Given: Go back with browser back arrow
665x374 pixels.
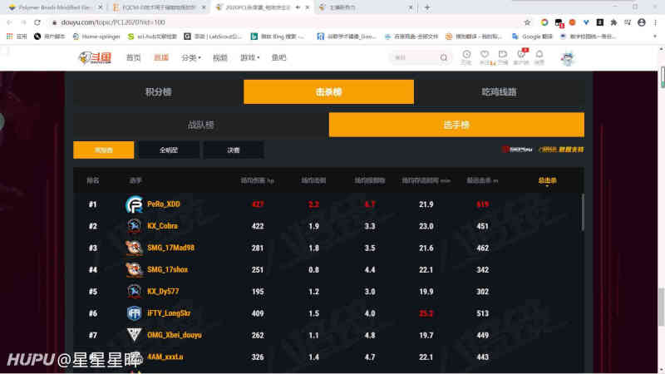Looking at the screenshot, I should [x=9, y=22].
